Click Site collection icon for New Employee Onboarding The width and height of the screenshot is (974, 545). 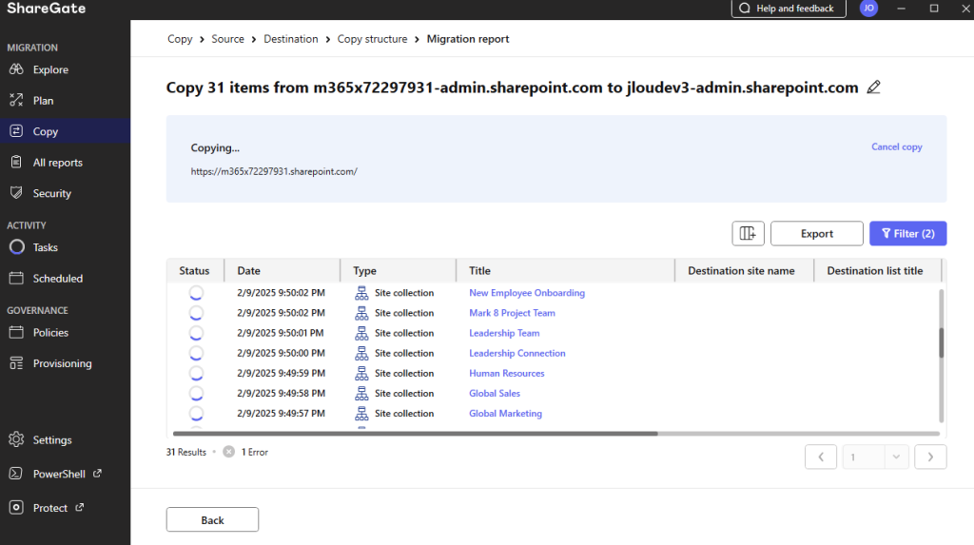(x=361, y=293)
